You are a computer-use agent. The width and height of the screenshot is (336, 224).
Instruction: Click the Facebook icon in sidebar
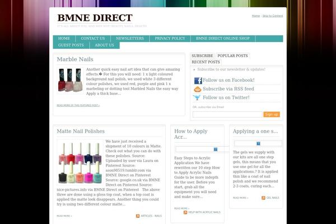198,81
